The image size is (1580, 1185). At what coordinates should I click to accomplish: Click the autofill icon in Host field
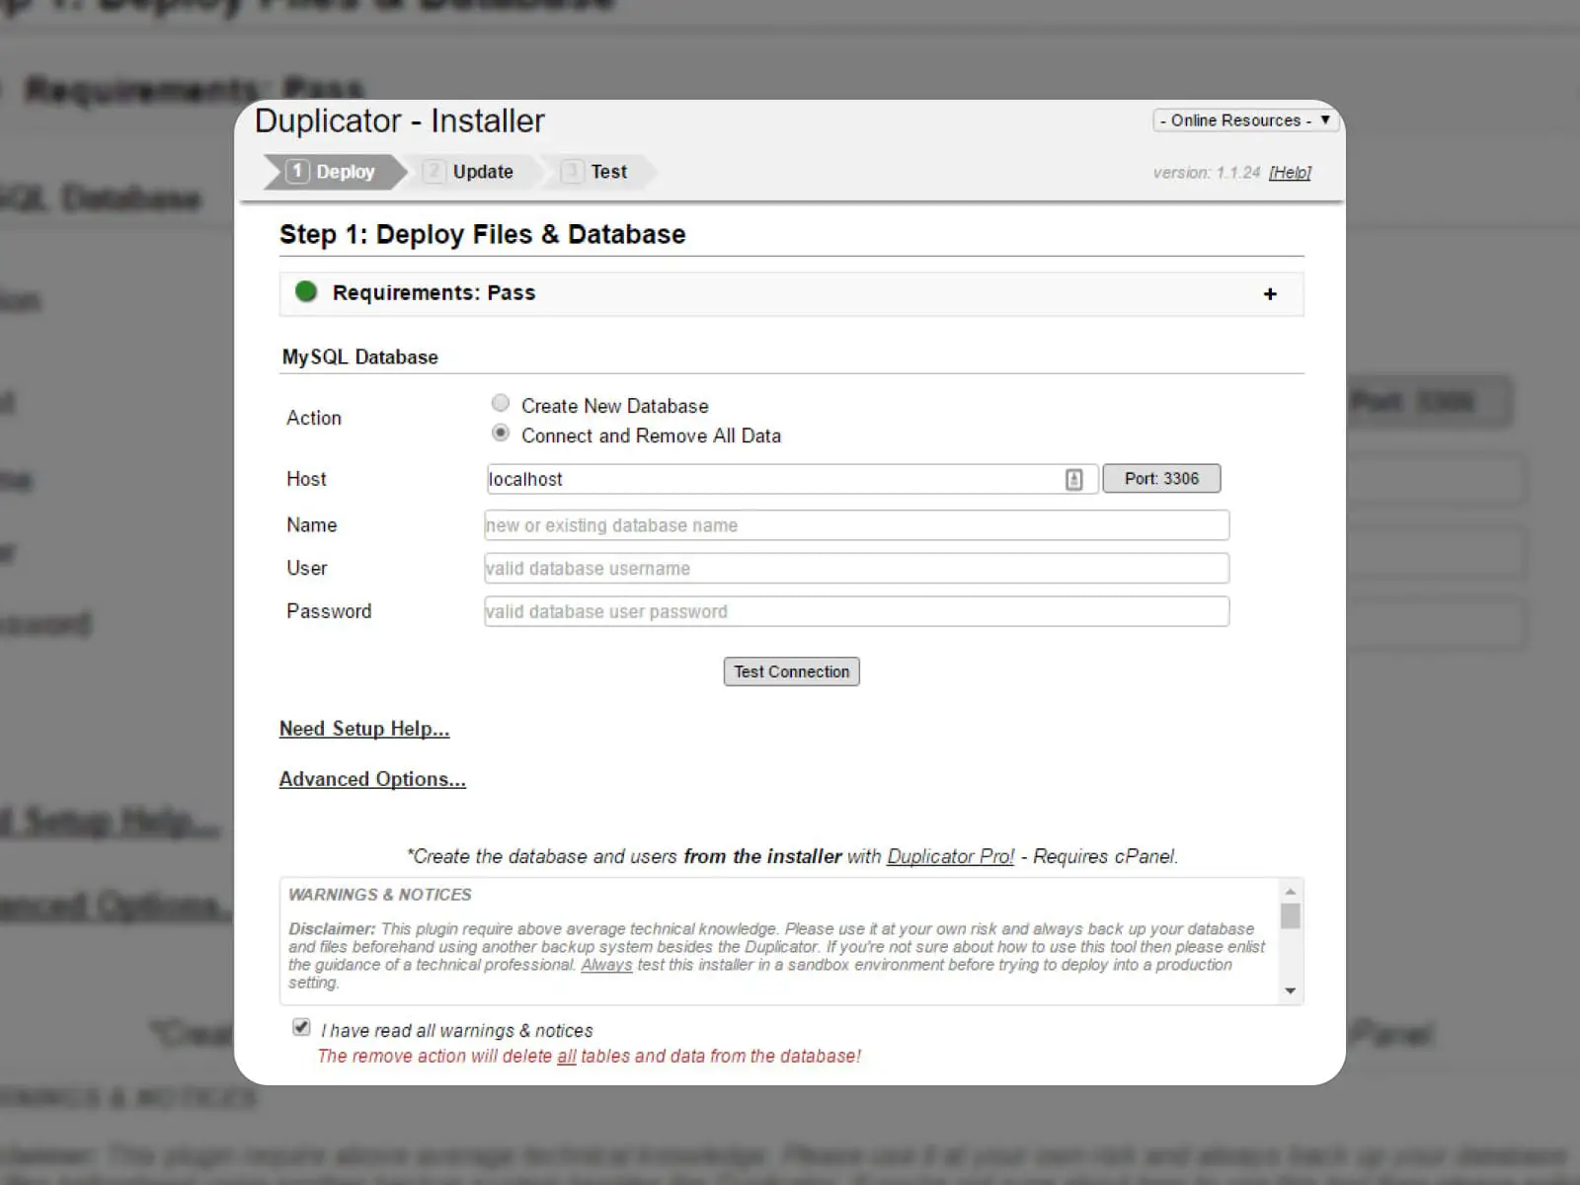(1073, 480)
